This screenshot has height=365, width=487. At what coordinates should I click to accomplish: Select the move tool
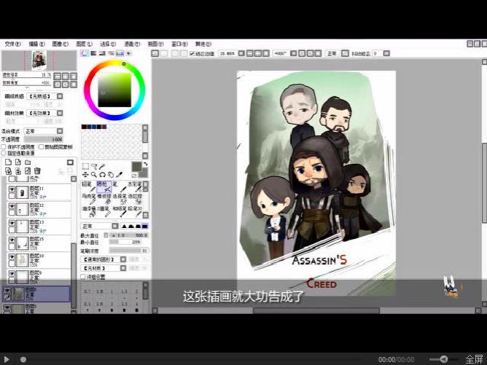(85, 175)
